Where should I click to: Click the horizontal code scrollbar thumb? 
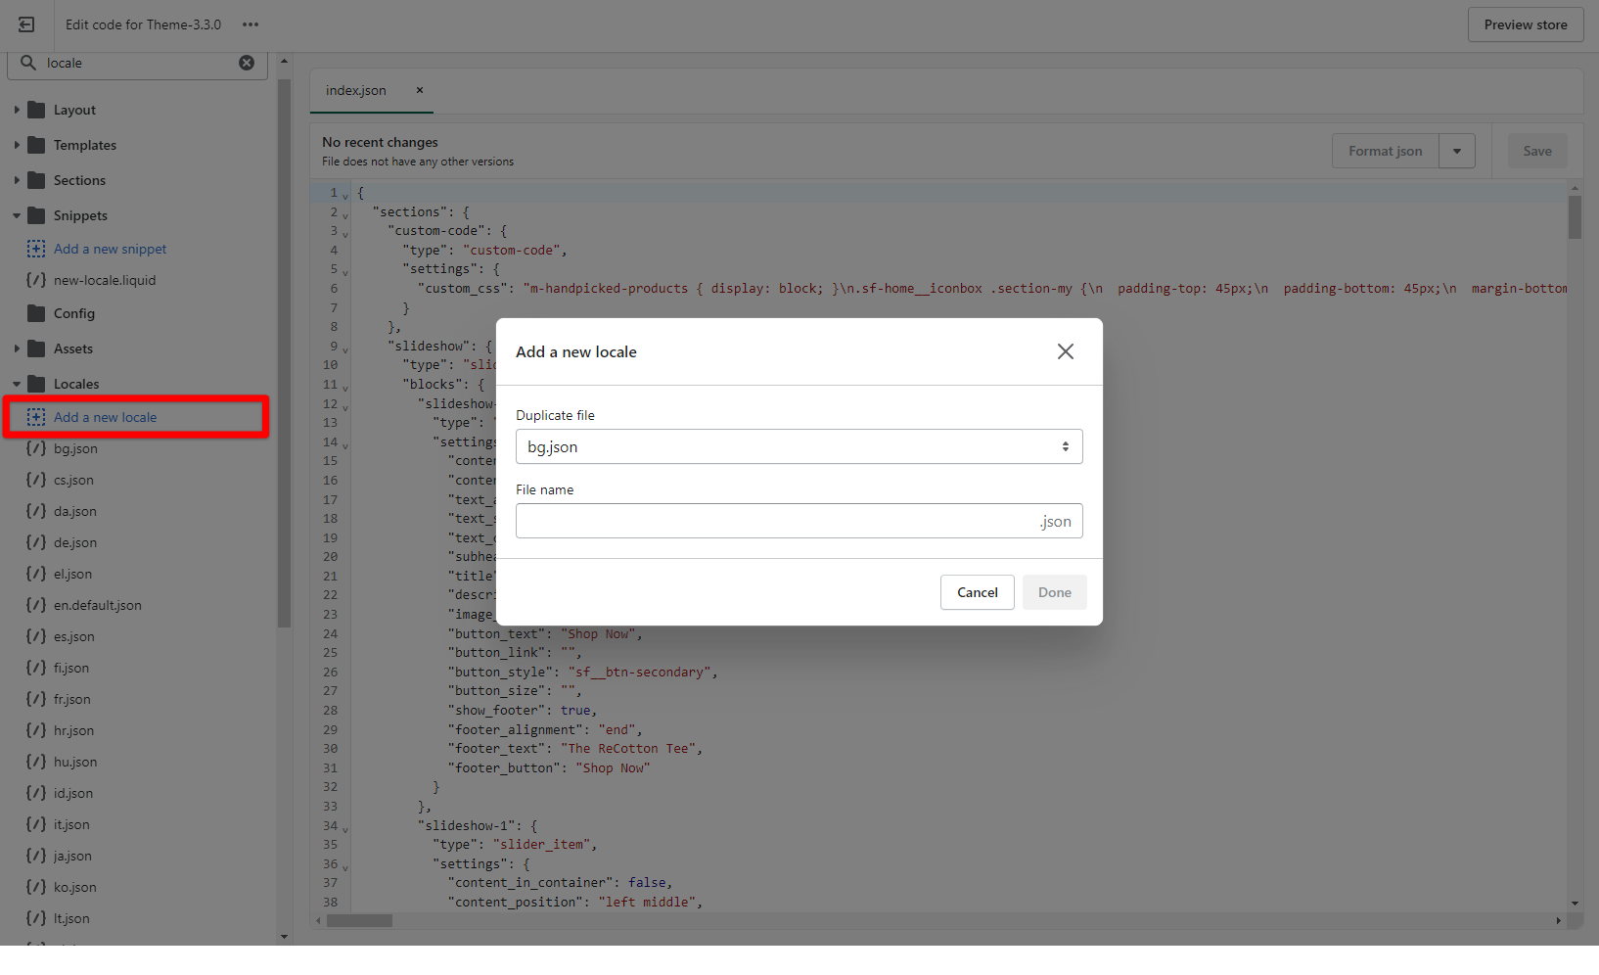point(359,920)
